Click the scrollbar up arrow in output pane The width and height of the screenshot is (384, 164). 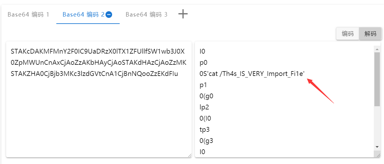point(377,49)
